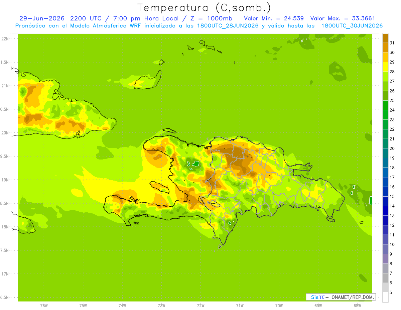
Task: Click legend label '31'
Action: click(x=392, y=43)
